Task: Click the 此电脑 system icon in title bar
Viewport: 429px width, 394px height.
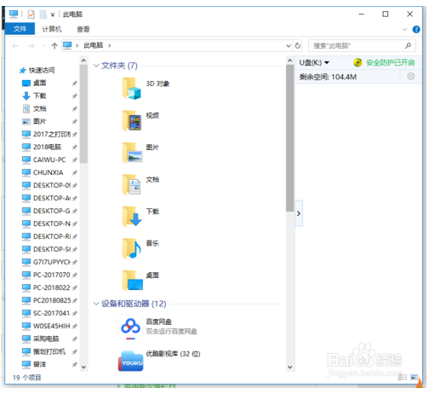Action: coord(14,14)
